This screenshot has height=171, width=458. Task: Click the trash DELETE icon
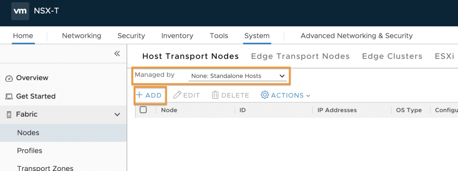(x=215, y=95)
